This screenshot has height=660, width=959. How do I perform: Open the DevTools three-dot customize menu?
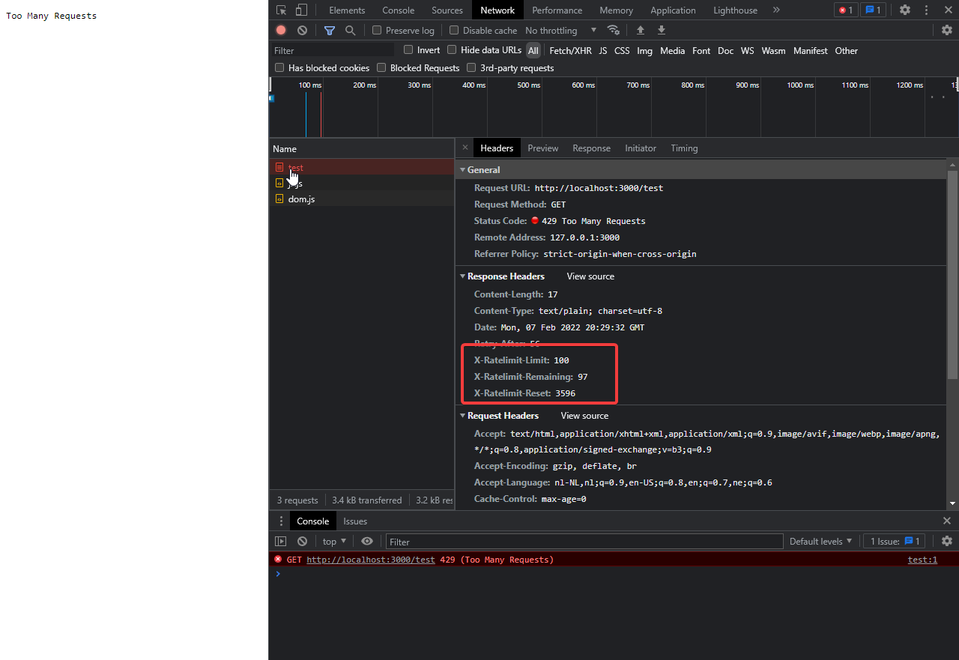pos(926,10)
